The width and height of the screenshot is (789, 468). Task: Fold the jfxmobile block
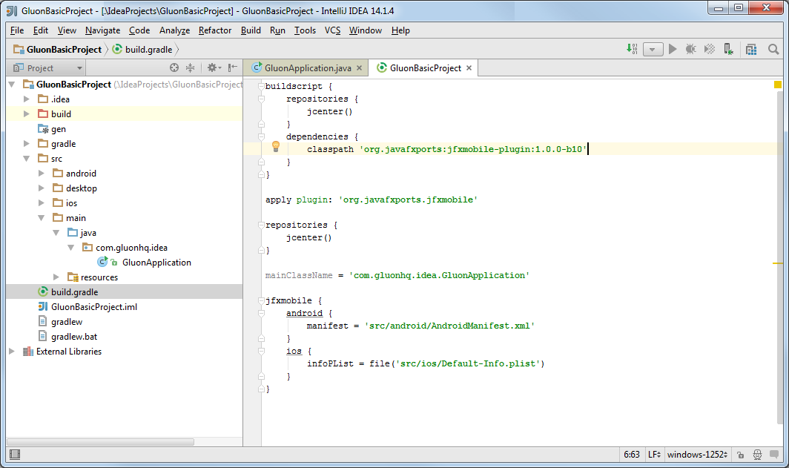261,300
